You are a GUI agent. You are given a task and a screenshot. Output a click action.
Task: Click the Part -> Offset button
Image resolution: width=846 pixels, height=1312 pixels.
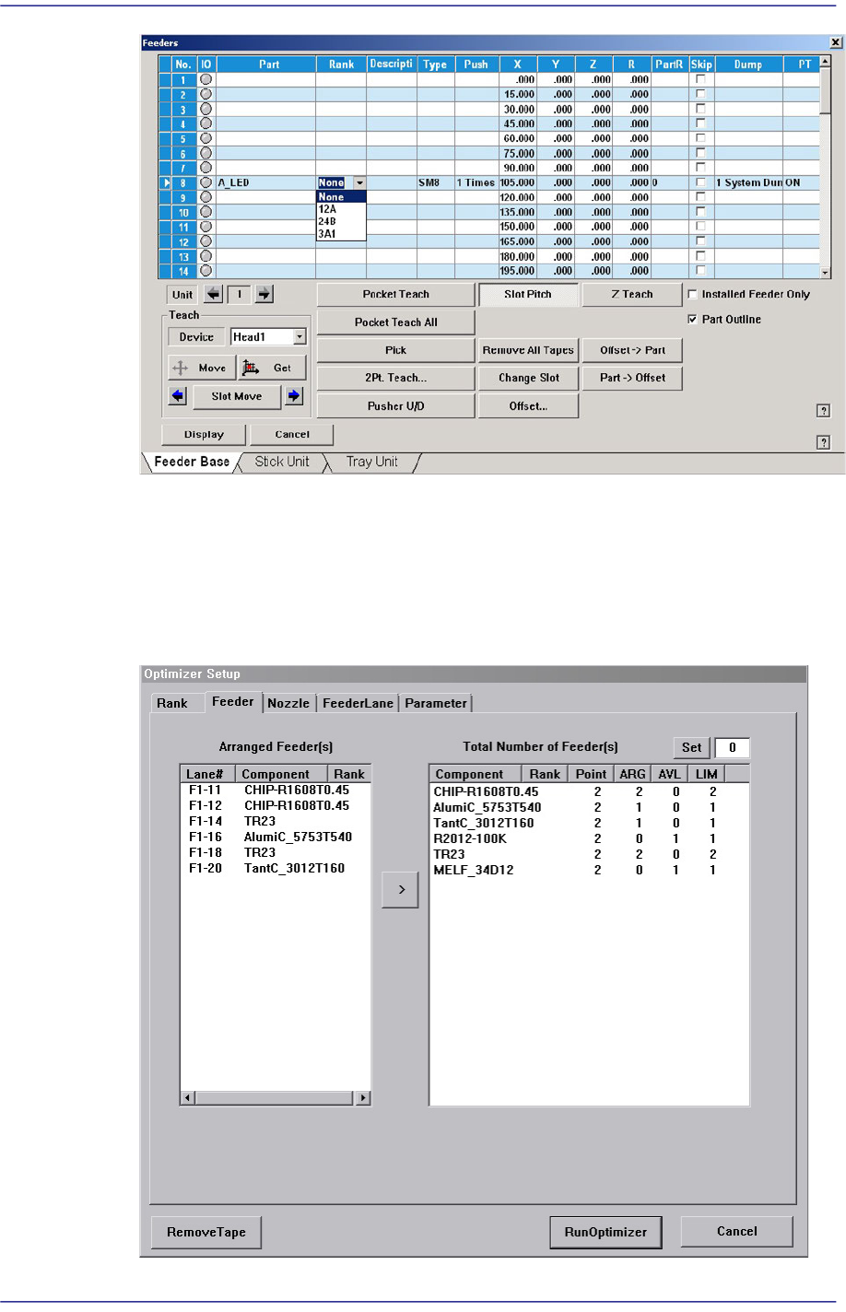[632, 378]
